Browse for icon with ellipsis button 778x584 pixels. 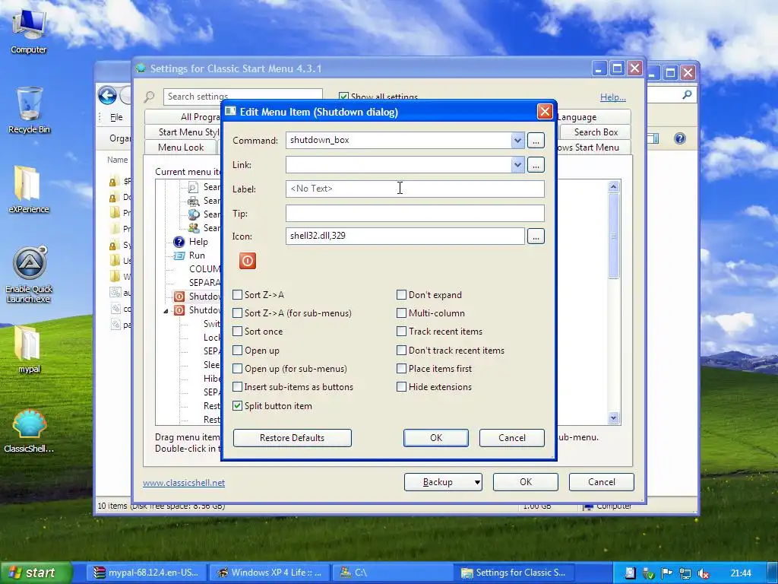536,236
